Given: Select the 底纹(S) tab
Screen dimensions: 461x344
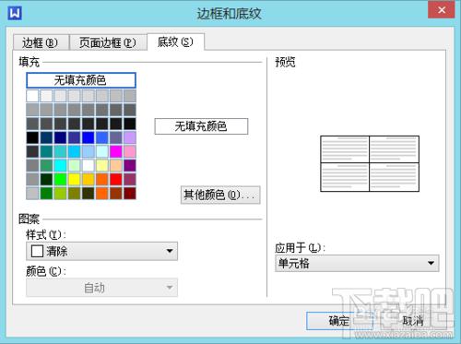Looking at the screenshot, I should coord(175,42).
